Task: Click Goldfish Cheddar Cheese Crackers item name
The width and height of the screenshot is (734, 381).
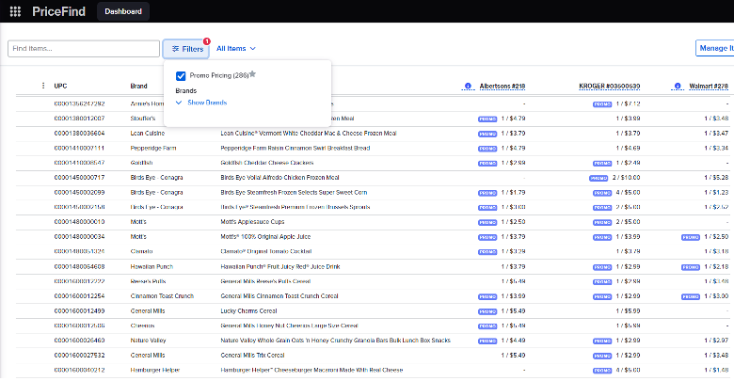Action: [267, 163]
